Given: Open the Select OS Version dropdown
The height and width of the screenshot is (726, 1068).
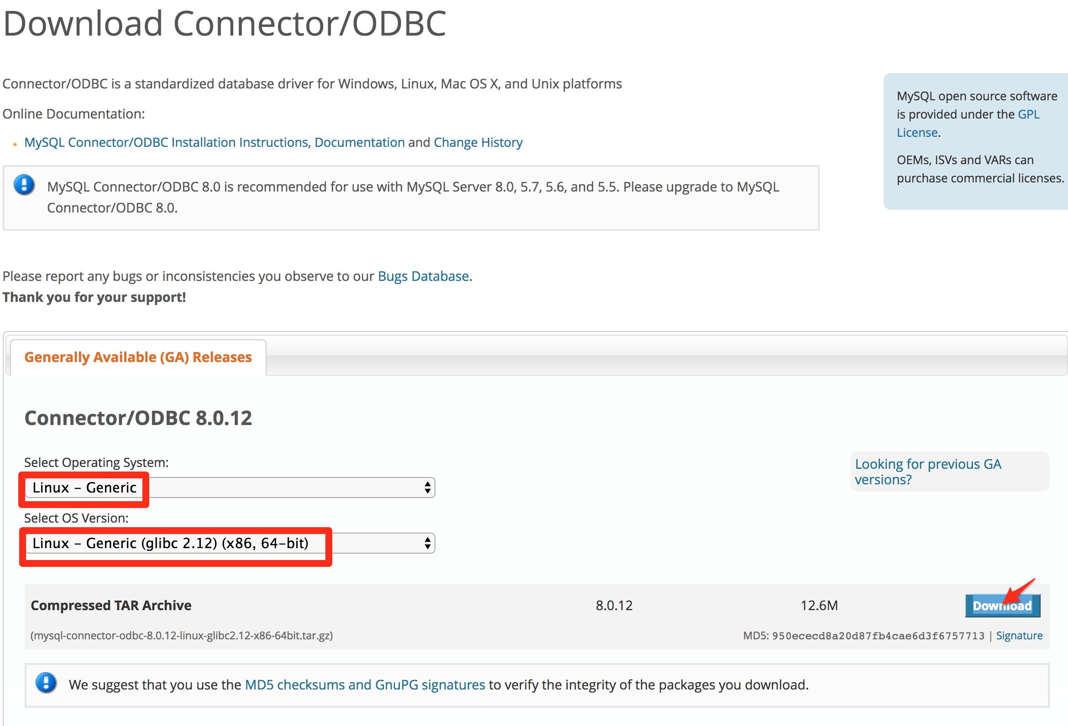Looking at the screenshot, I should (x=230, y=543).
